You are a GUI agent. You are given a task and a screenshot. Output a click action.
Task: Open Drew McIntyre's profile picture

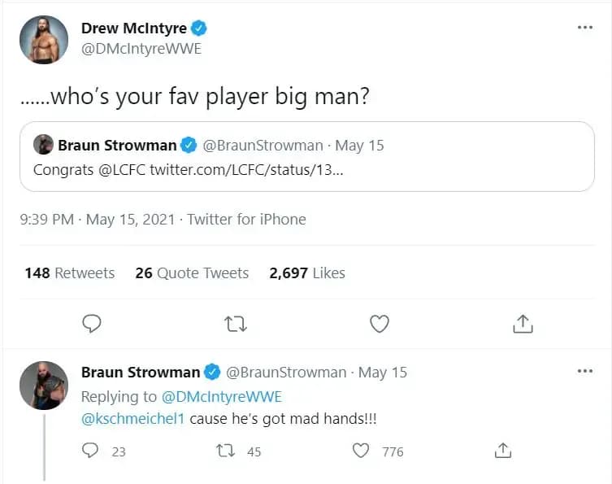(43, 39)
